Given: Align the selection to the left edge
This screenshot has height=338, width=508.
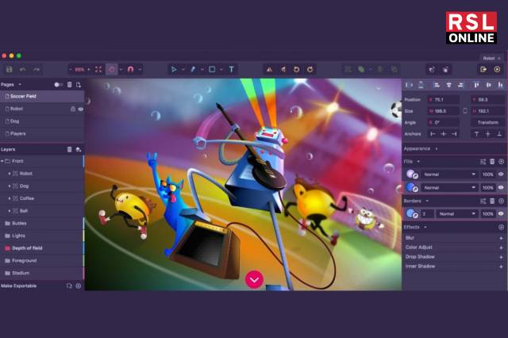Looking at the screenshot, I should point(437,85).
